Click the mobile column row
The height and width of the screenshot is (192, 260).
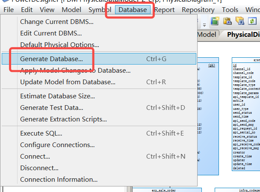pos(238,101)
